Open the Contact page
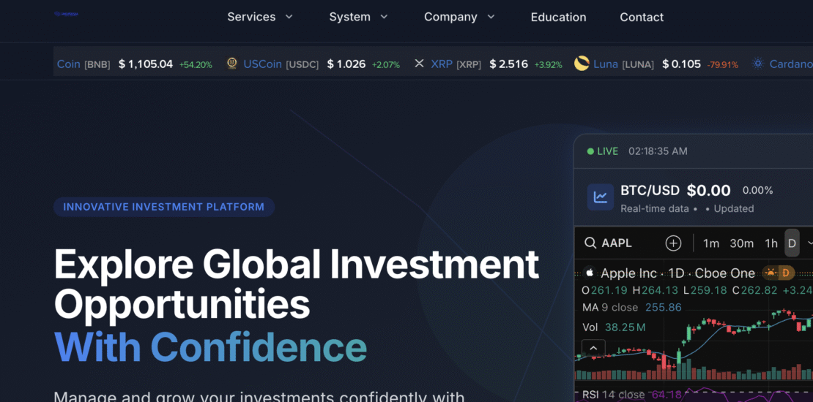The height and width of the screenshot is (402, 813). click(x=642, y=17)
